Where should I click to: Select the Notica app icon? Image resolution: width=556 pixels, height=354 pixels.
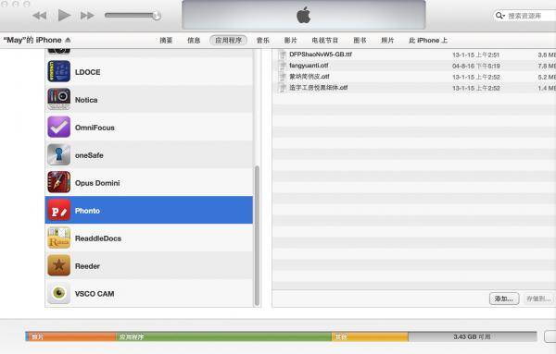[59, 99]
